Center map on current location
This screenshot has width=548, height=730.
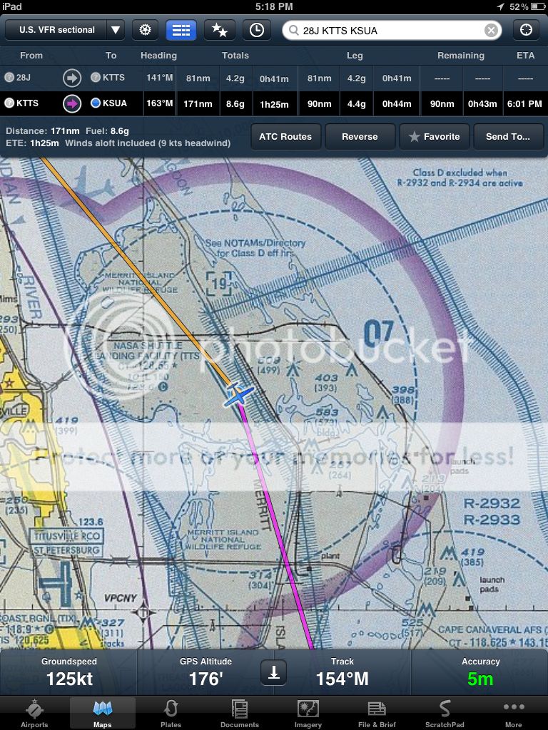[526, 30]
